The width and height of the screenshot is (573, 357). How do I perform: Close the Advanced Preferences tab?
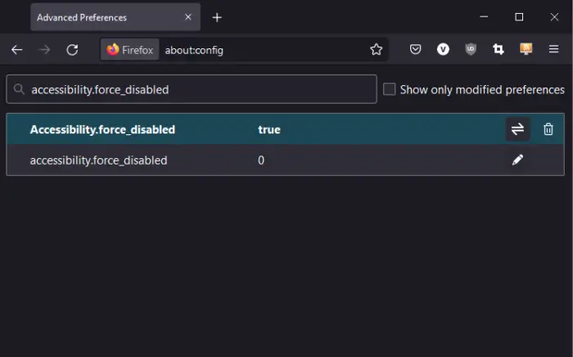pos(187,17)
